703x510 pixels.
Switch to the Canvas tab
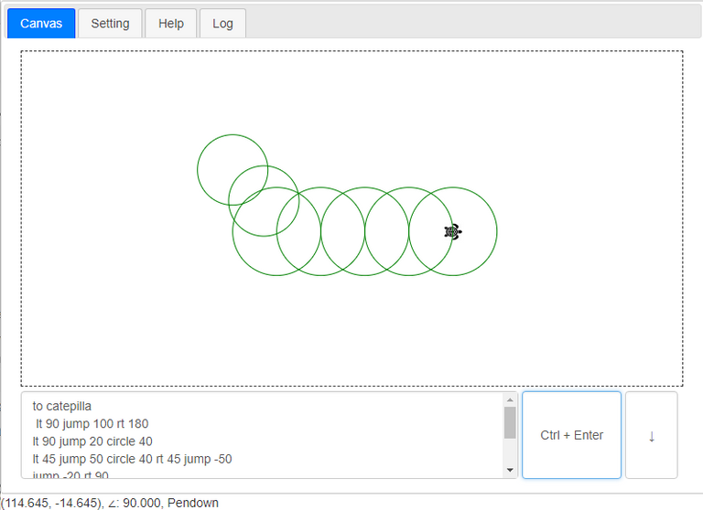tap(41, 24)
